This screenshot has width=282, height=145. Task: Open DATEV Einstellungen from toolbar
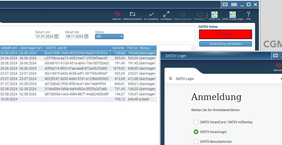tap(232, 14)
